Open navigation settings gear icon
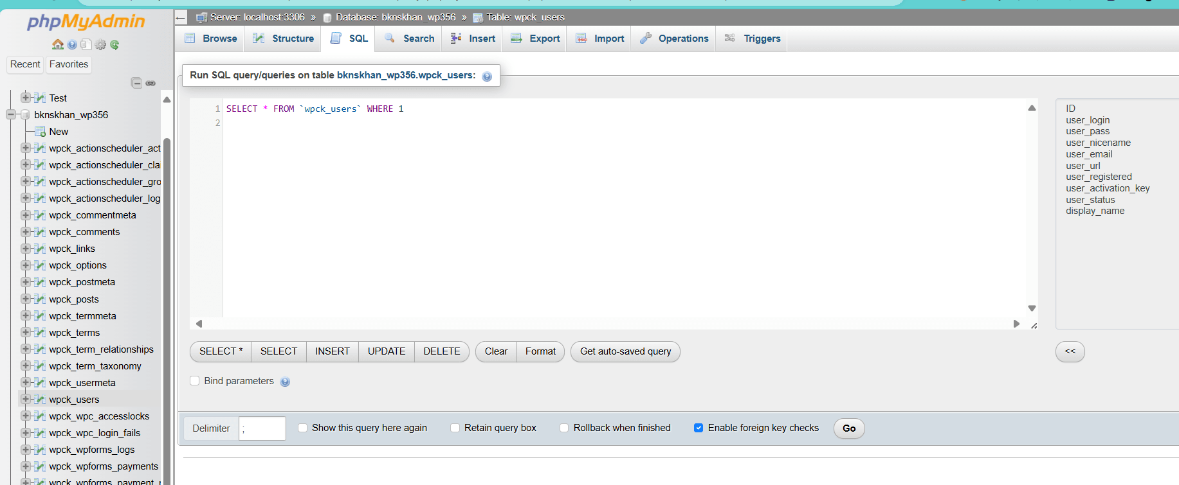This screenshot has width=1179, height=485. pos(100,44)
